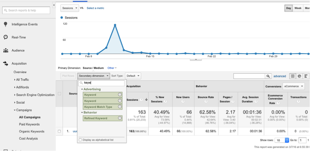Open Audience people icon

point(5,50)
